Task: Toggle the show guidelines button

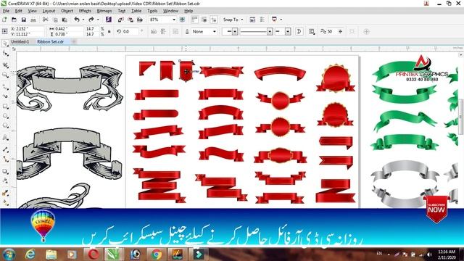Action: coord(214,20)
